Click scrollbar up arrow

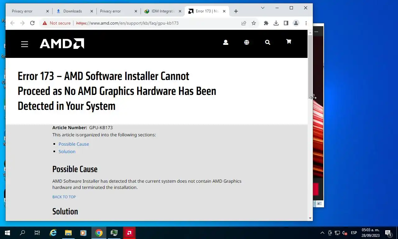tap(310, 32)
